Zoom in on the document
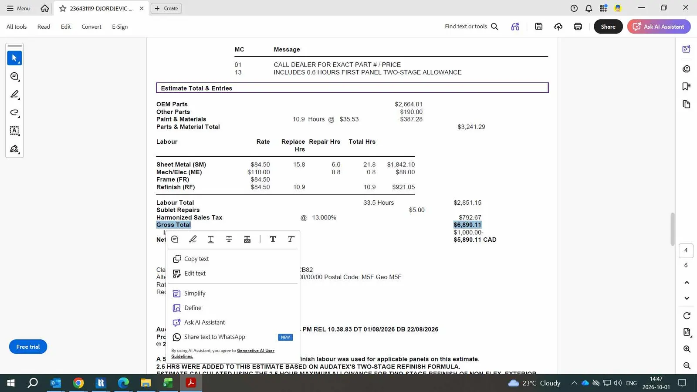Image resolution: width=697 pixels, height=392 pixels. point(687,349)
